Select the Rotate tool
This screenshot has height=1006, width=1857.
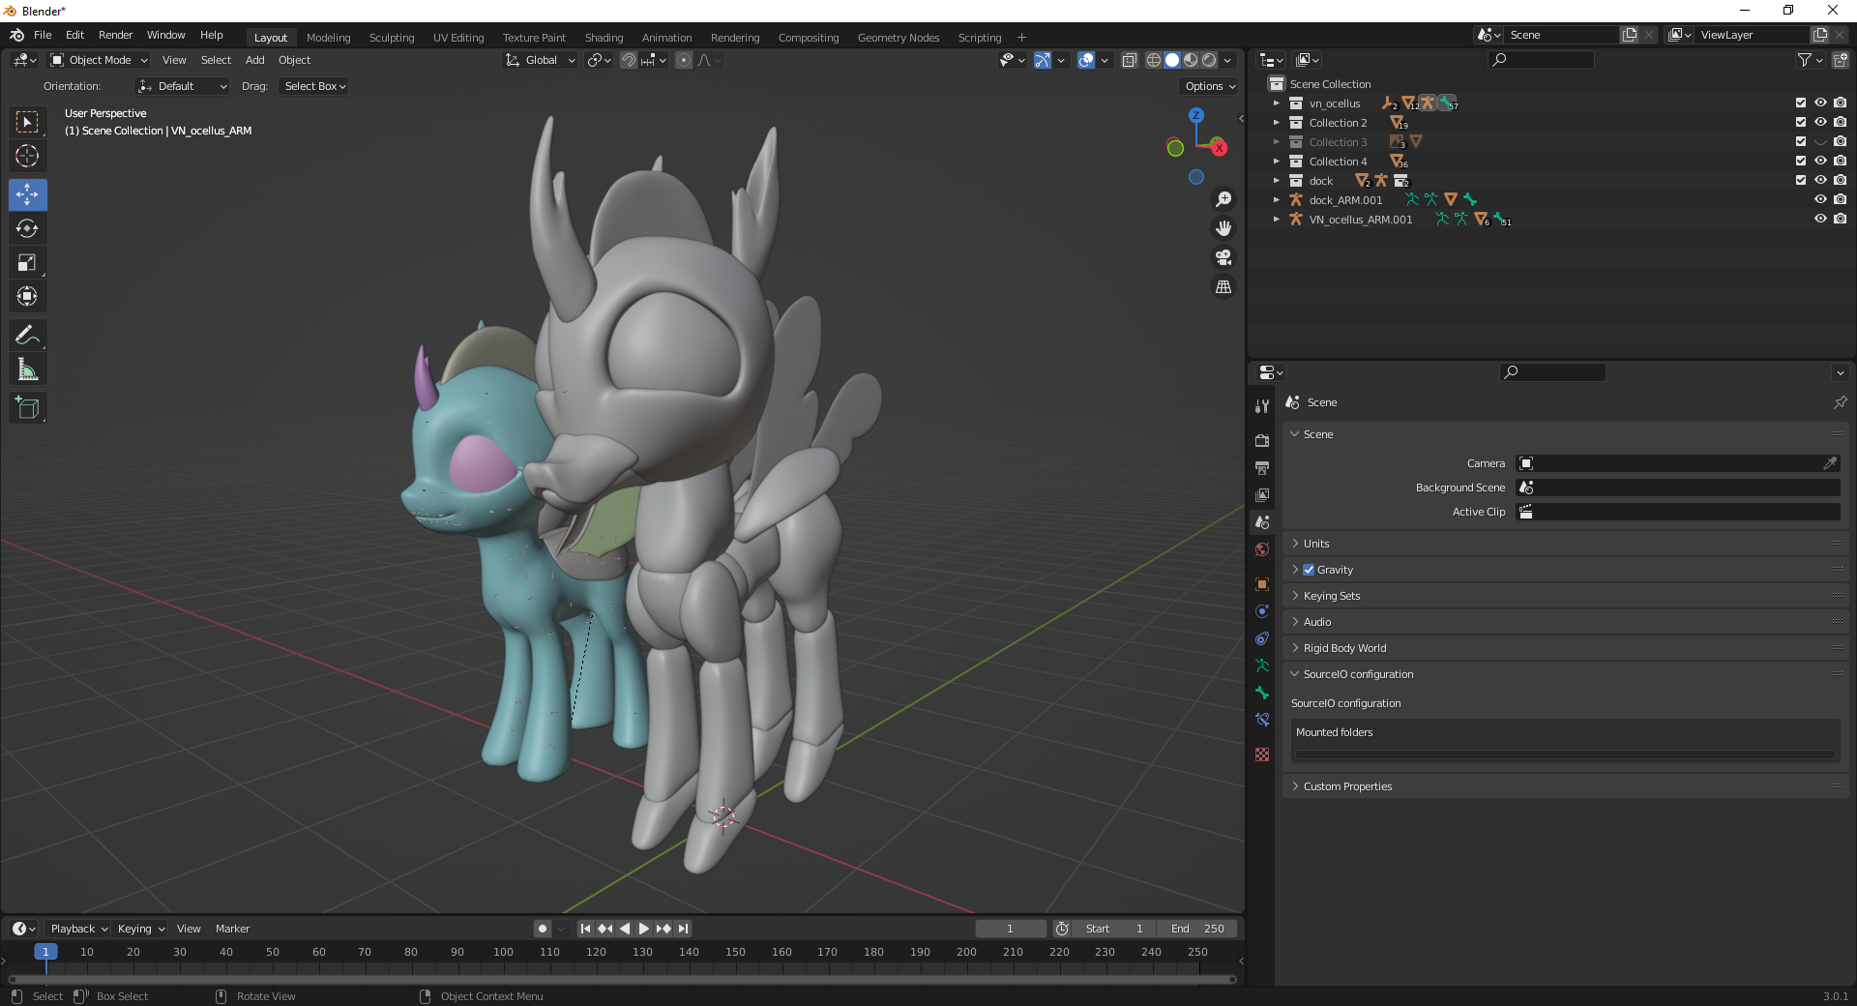(x=27, y=229)
